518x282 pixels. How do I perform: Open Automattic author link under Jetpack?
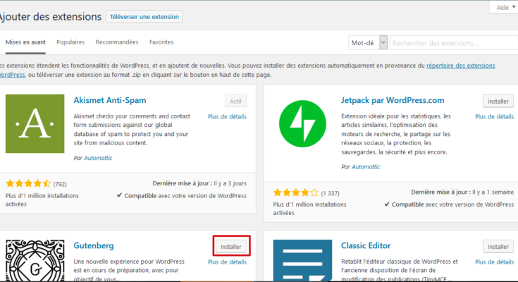(x=366, y=167)
